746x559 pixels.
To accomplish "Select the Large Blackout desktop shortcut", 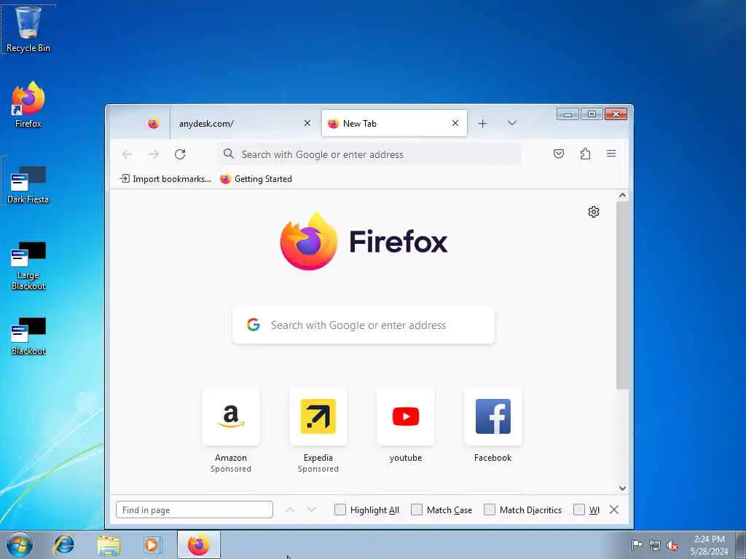I will pyautogui.click(x=28, y=266).
